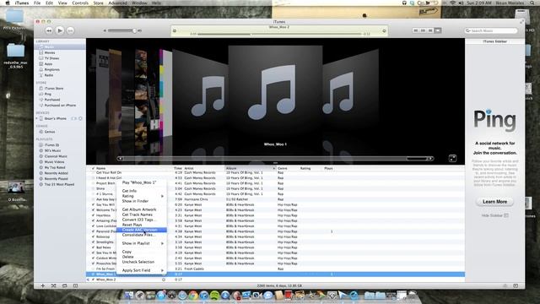Open Ringtones in the sidebar

[x=51, y=69]
